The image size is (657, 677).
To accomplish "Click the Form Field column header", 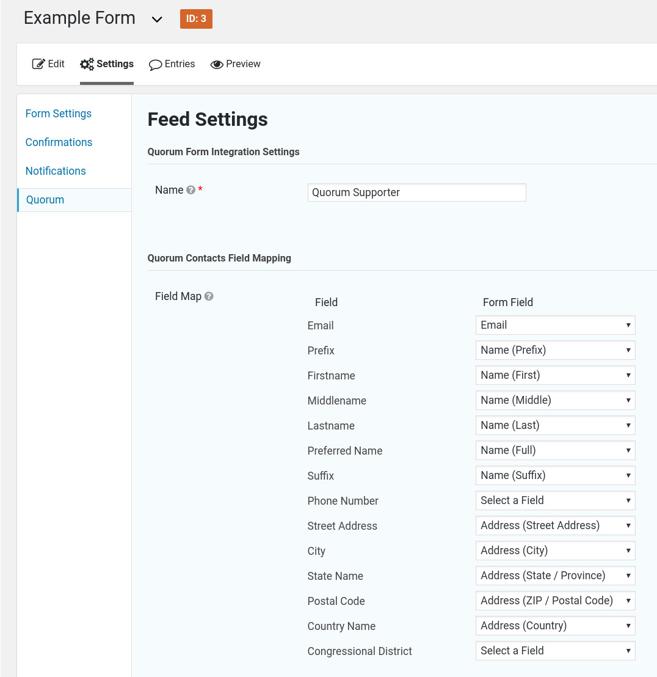I will [508, 302].
